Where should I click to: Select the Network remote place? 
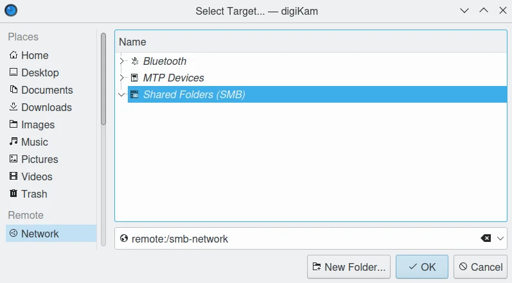40,234
